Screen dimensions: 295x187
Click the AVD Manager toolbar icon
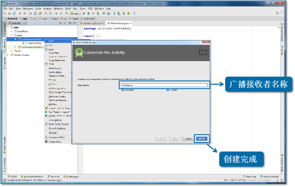pos(119,13)
